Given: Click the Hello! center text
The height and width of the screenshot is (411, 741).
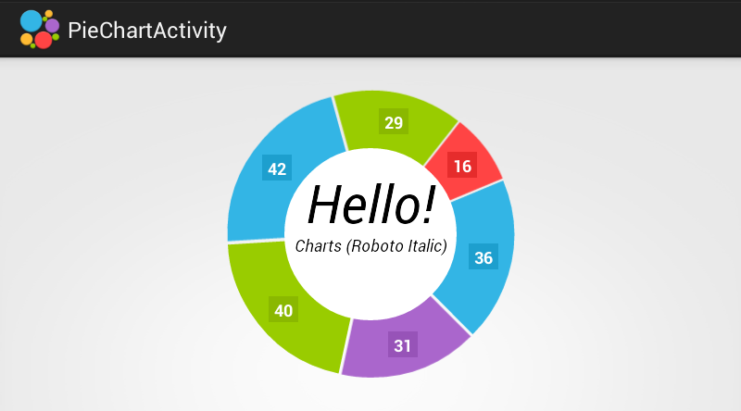Looking at the screenshot, I should click(x=370, y=205).
